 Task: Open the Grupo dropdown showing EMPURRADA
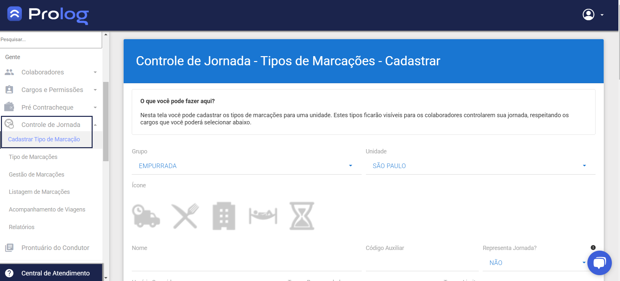(x=246, y=166)
